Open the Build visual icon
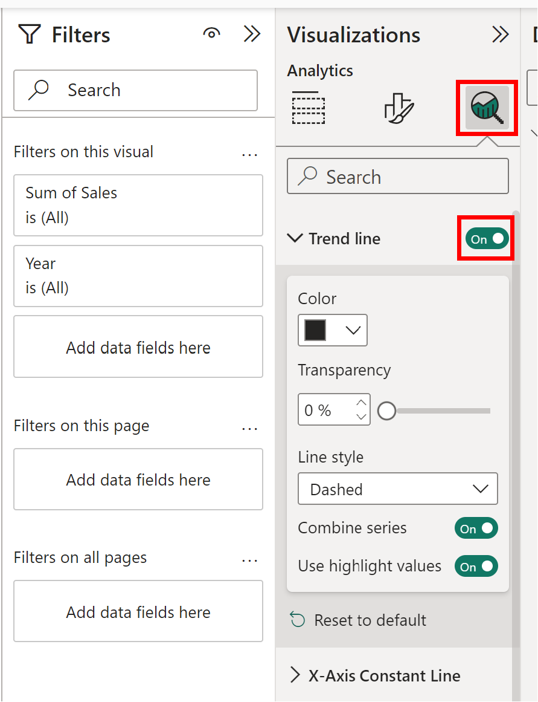Image resolution: width=538 pixels, height=702 pixels. point(308,109)
